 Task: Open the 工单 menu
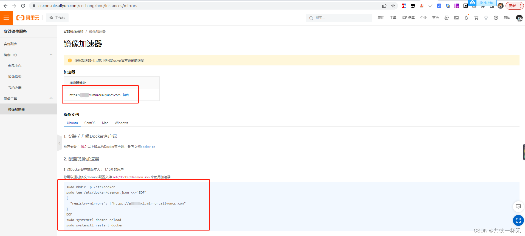[393, 18]
